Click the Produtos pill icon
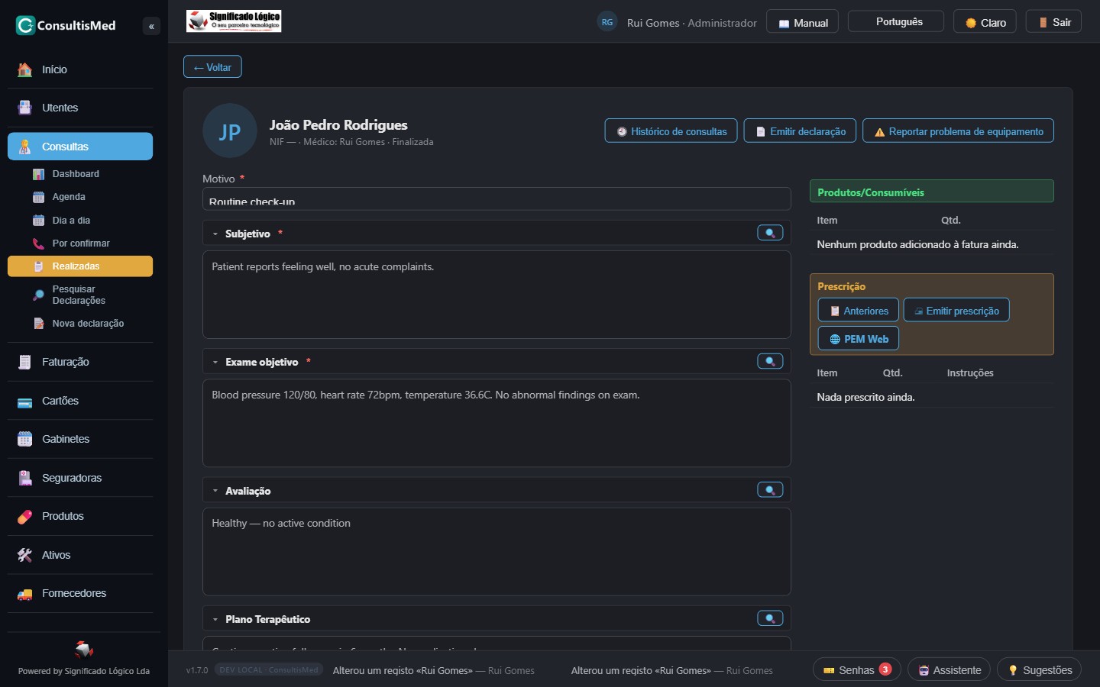Screen dimensions: 1100x687 click(x=25, y=516)
